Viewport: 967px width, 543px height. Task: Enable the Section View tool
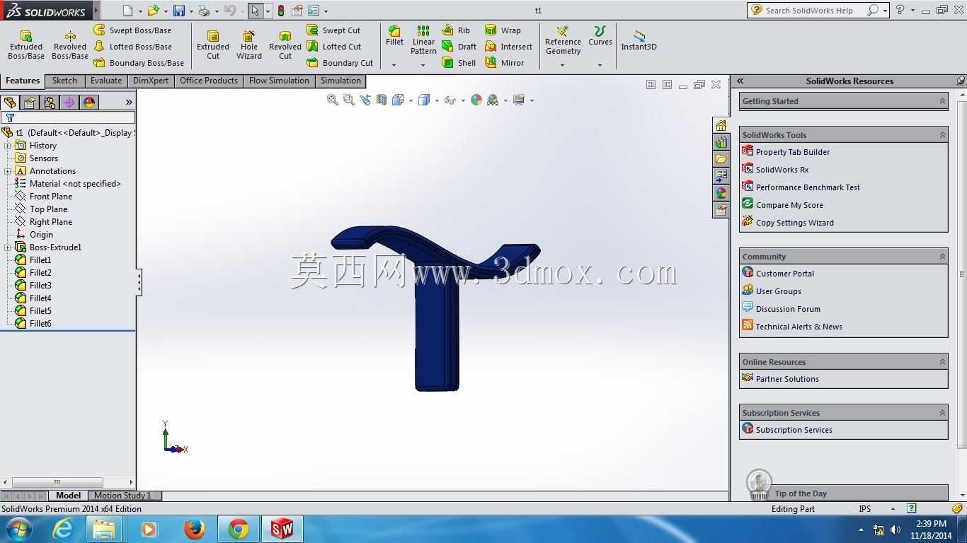click(x=382, y=100)
